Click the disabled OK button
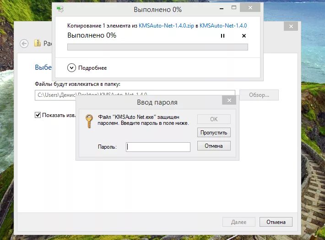The image size is (325, 240). [x=214, y=119]
